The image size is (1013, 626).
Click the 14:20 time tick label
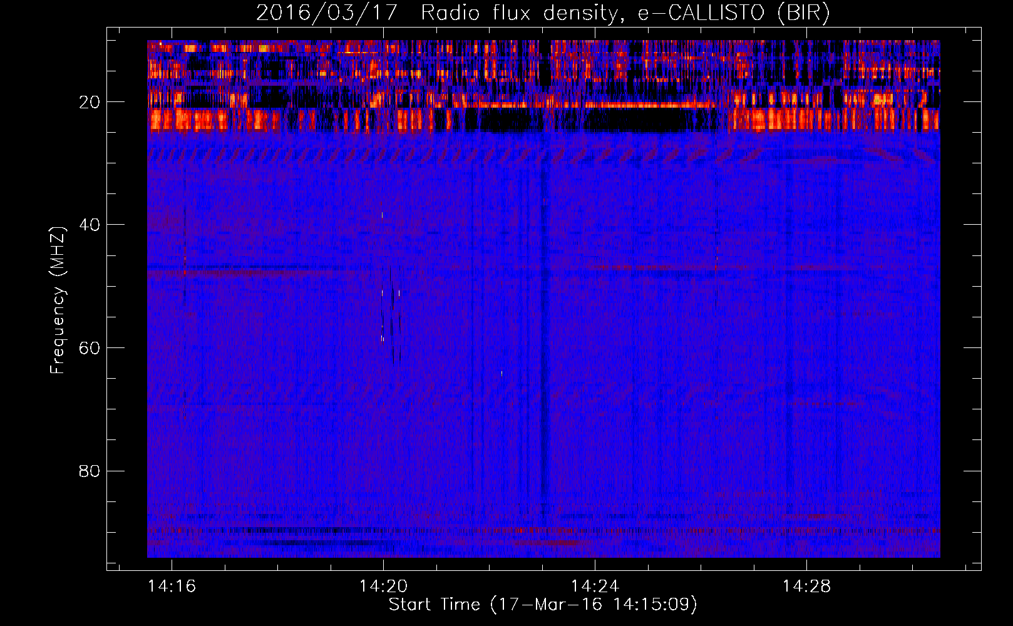tap(383, 587)
